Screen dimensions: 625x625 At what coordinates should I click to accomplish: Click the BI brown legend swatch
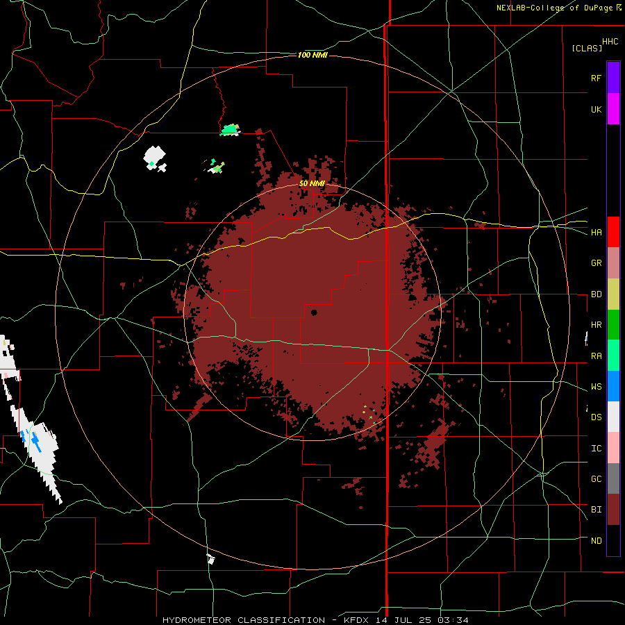[613, 510]
